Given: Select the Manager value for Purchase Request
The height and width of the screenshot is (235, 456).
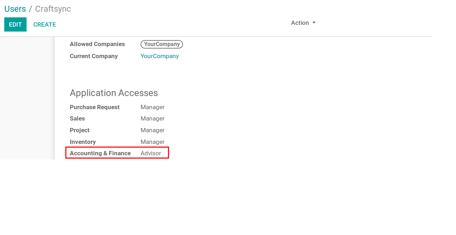Looking at the screenshot, I should 152,107.
